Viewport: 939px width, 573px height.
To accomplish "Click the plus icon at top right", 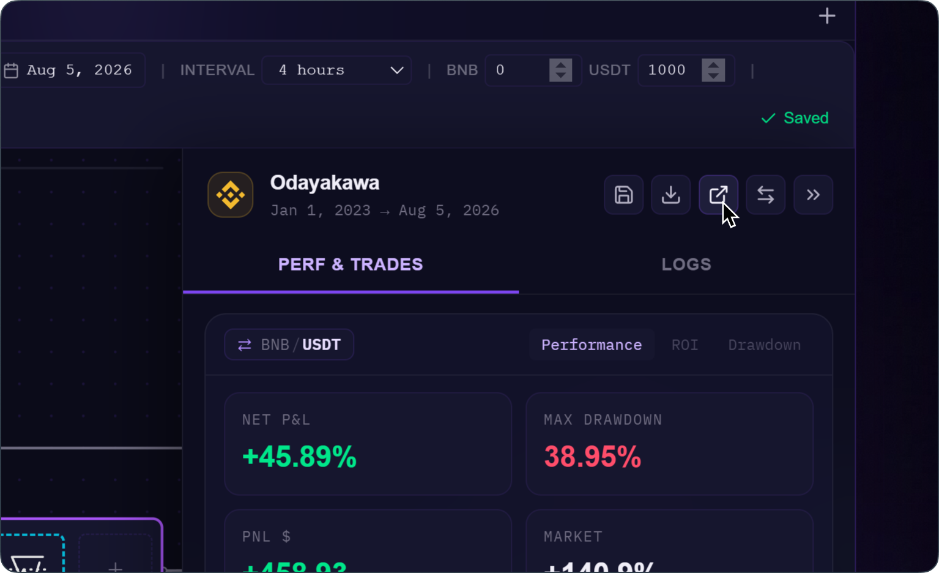I will point(827,16).
